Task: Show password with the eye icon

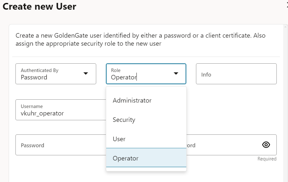Action: click(x=266, y=145)
